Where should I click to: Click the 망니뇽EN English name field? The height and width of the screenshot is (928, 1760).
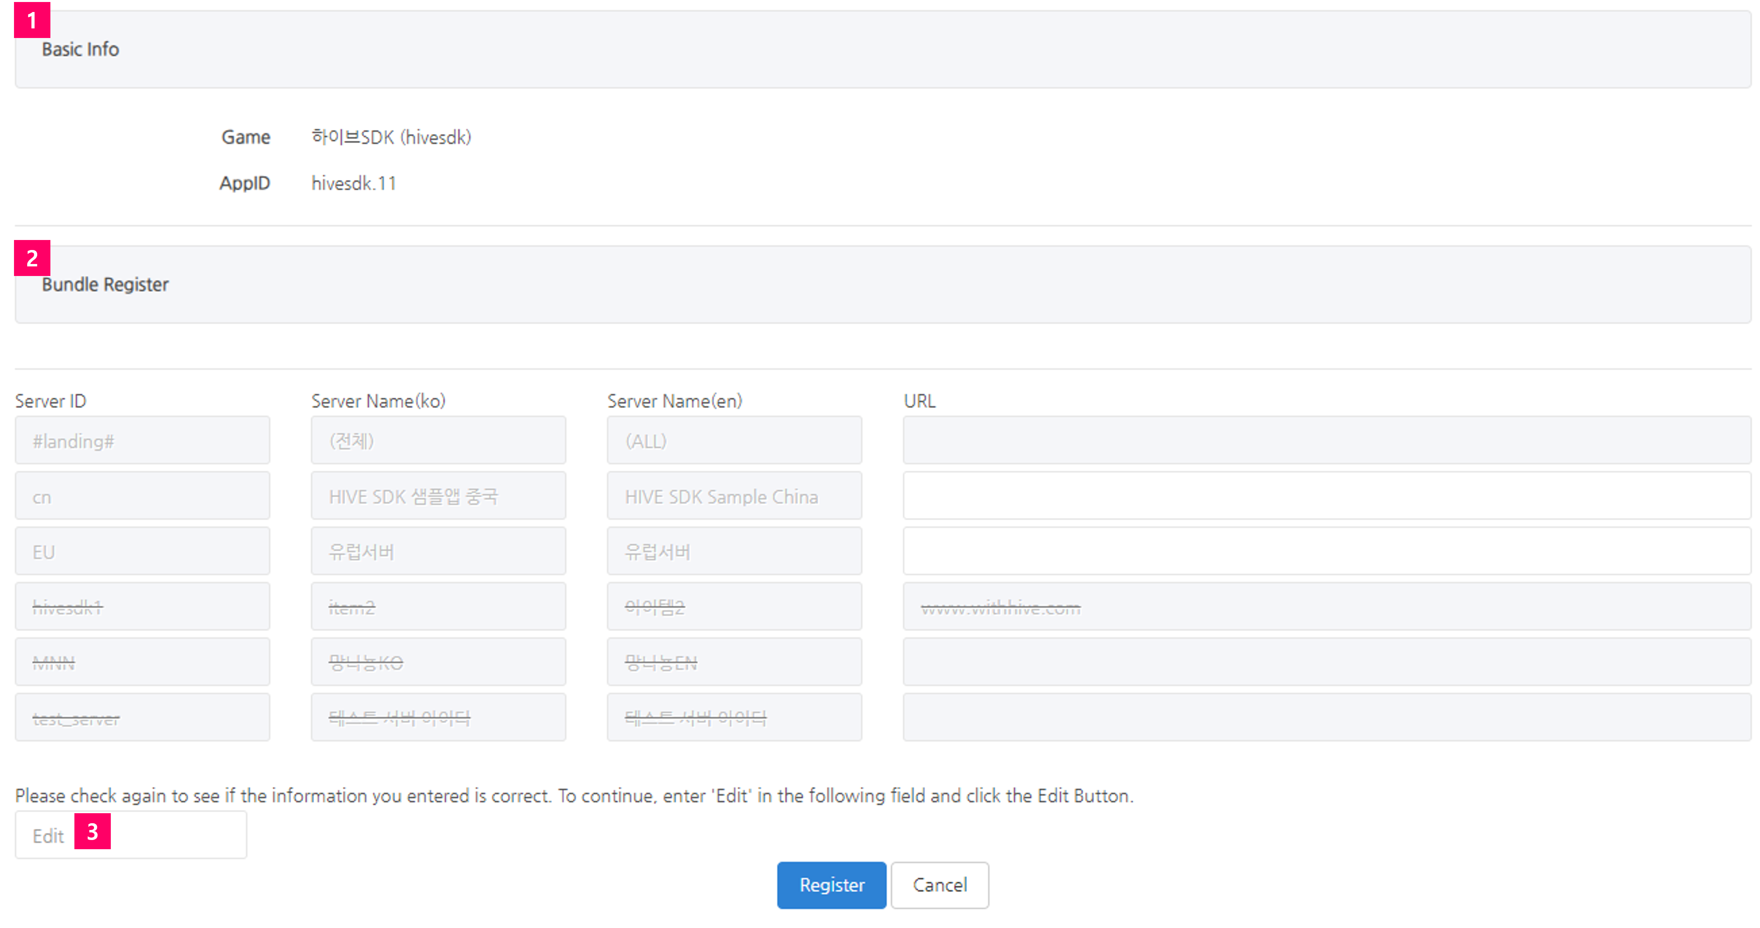pyautogui.click(x=734, y=662)
